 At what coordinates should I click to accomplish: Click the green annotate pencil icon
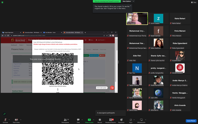[x=4, y=114]
